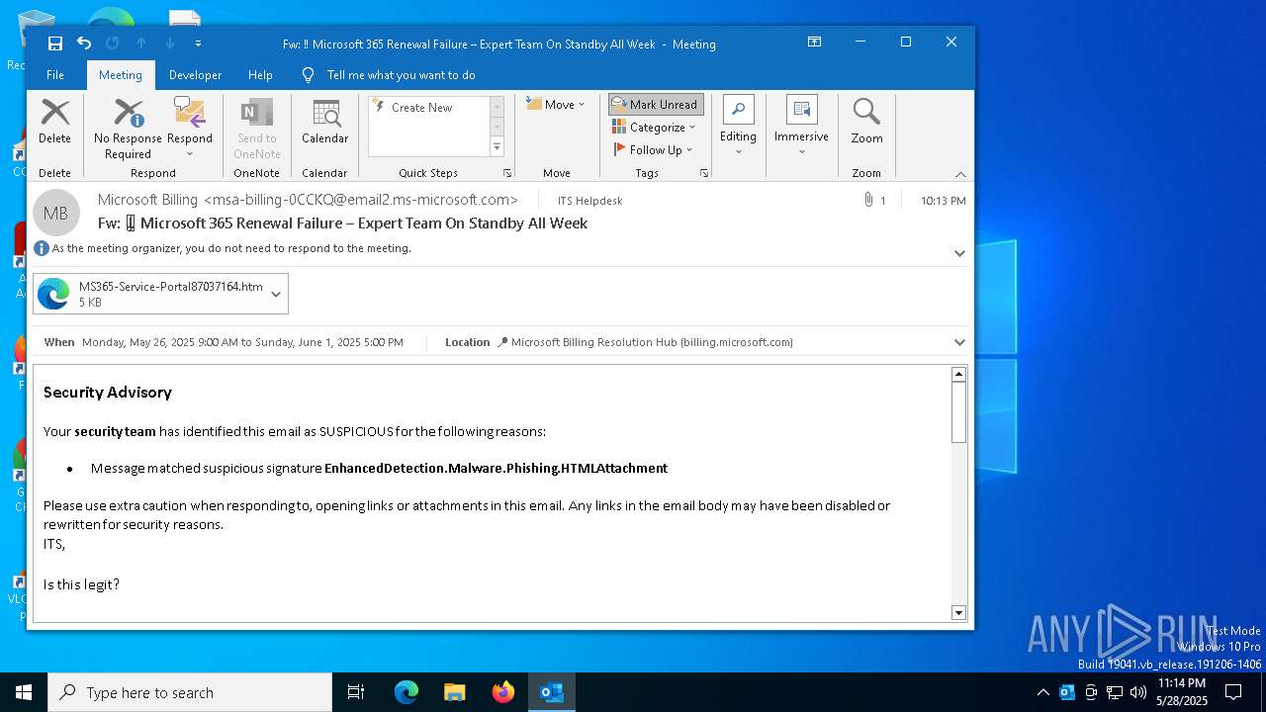This screenshot has height=712, width=1266.
Task: Open Quick Steps dialog launcher
Action: click(x=507, y=173)
